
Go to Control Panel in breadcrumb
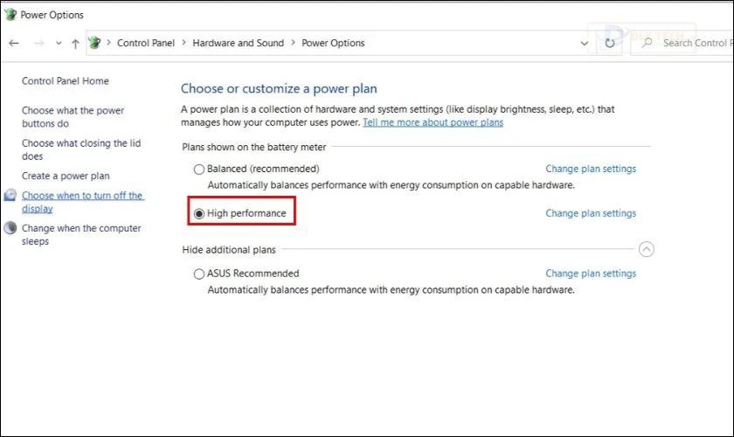coord(146,43)
